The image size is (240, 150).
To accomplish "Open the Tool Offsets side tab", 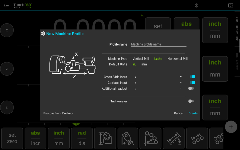I will (237, 61).
